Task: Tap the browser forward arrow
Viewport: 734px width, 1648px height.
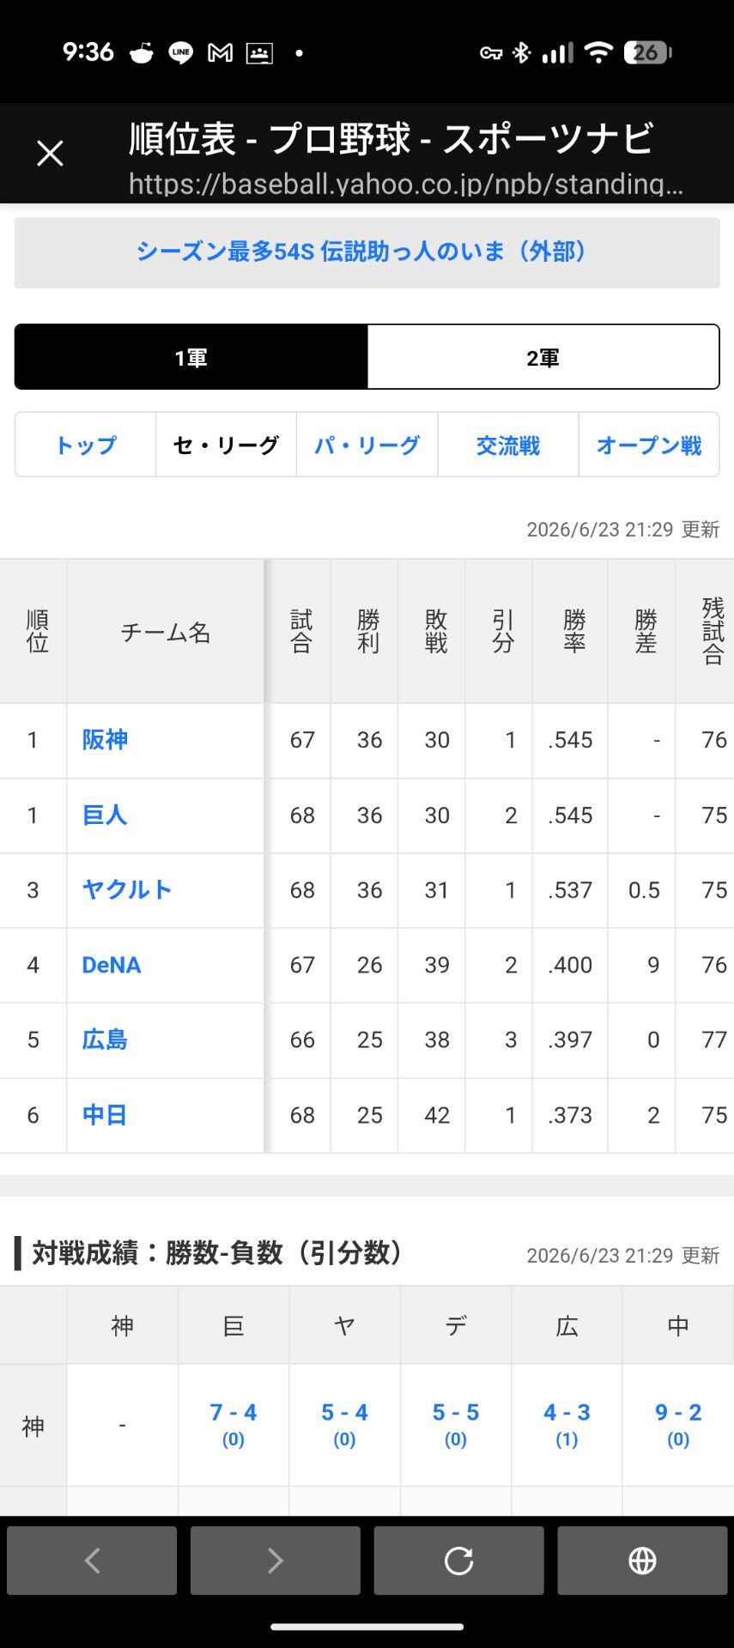Action: coord(275,1560)
